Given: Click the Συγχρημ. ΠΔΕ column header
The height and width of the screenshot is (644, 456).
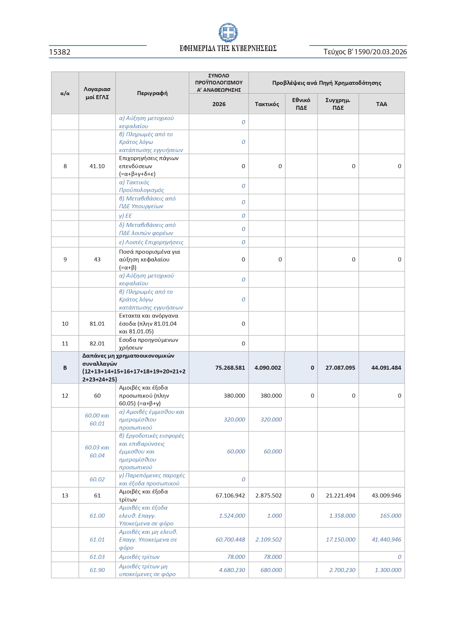Looking at the screenshot, I should click(x=338, y=104).
